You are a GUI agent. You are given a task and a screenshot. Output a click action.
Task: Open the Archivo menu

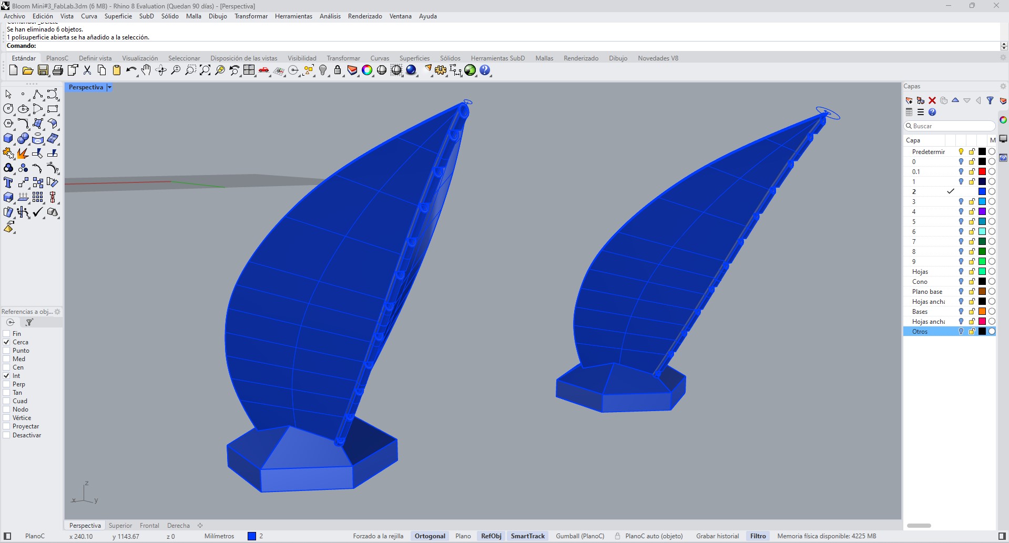tap(14, 16)
